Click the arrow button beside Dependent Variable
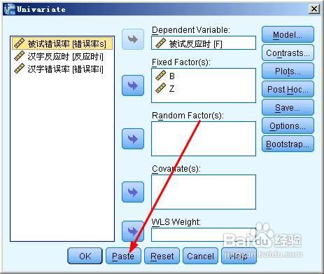 point(133,39)
